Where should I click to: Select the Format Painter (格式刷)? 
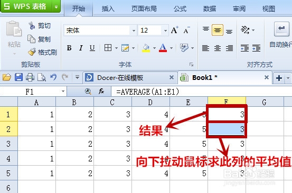click(x=42, y=52)
